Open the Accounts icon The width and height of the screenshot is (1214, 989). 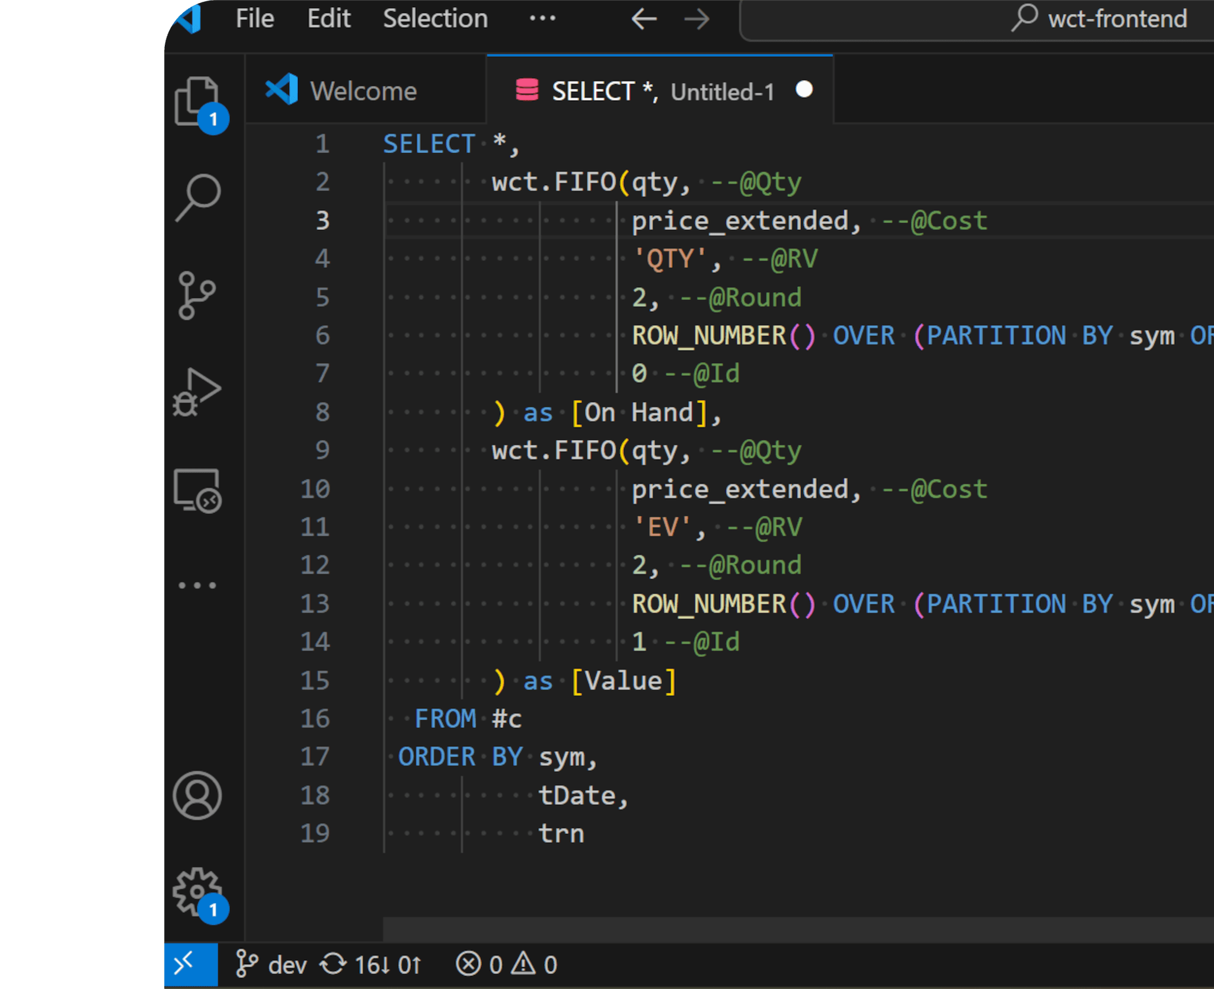[197, 796]
